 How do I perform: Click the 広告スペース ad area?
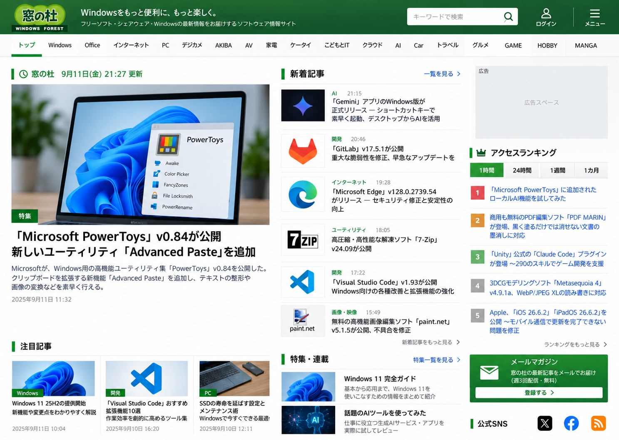[541, 102]
